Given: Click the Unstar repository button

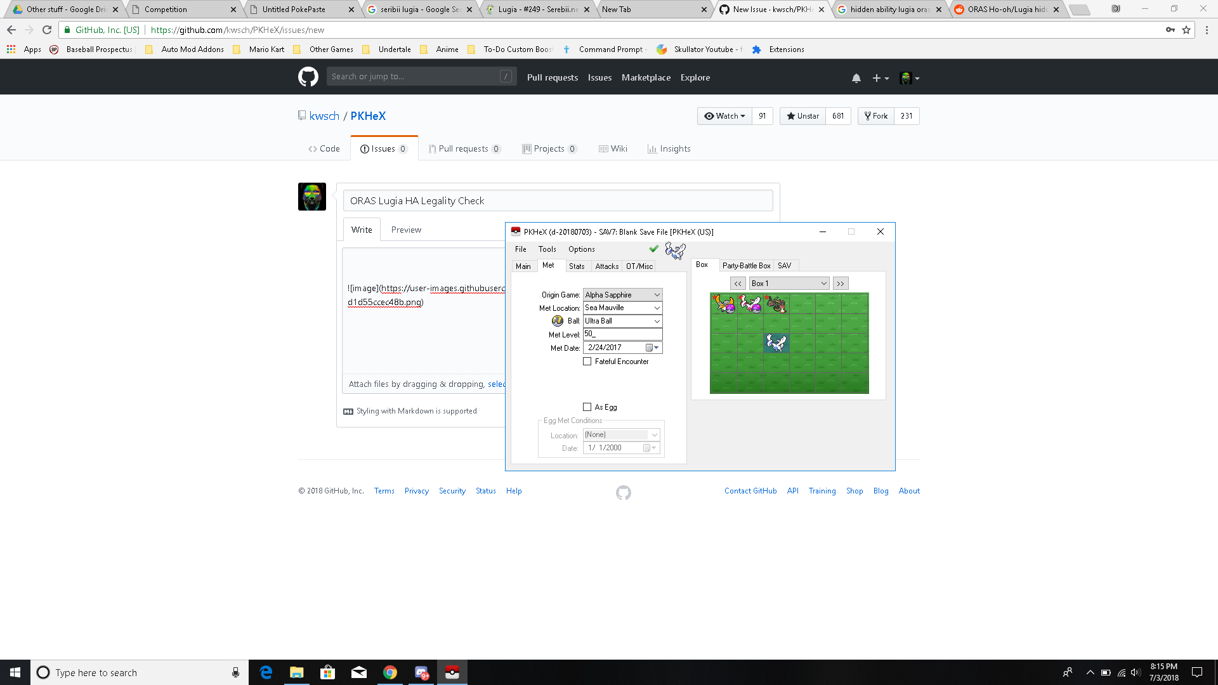Looking at the screenshot, I should pos(803,116).
